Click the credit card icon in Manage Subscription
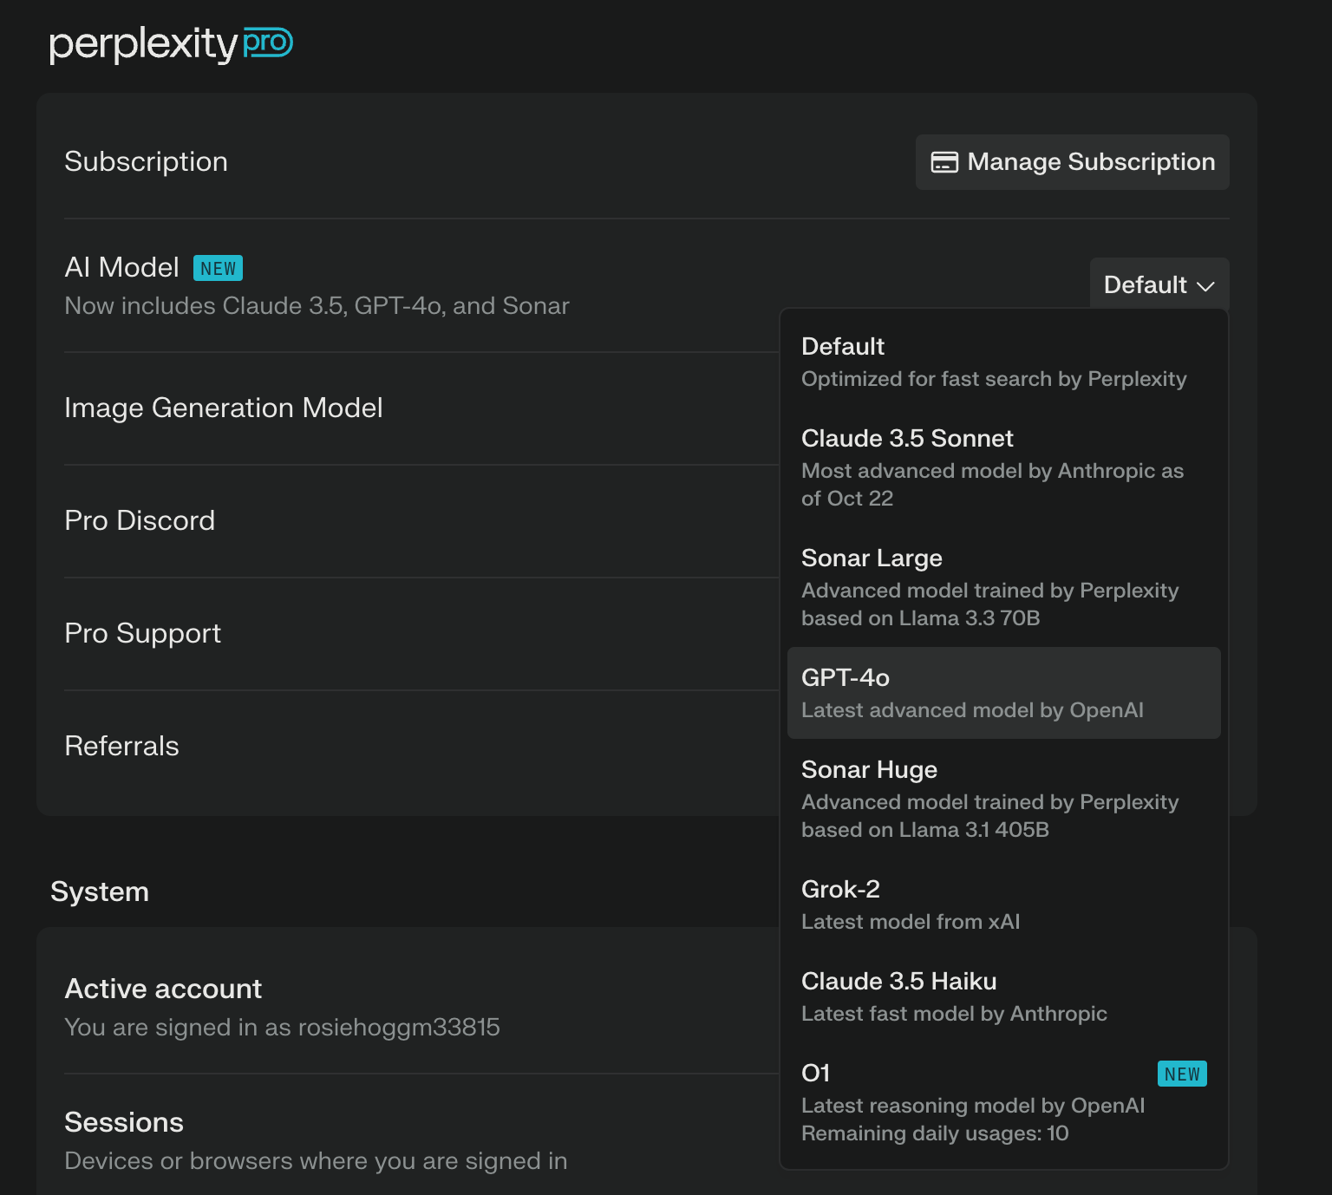The image size is (1332, 1195). click(944, 162)
